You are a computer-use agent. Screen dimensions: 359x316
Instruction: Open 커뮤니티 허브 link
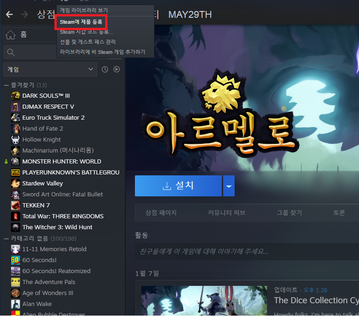pyautogui.click(x=227, y=213)
